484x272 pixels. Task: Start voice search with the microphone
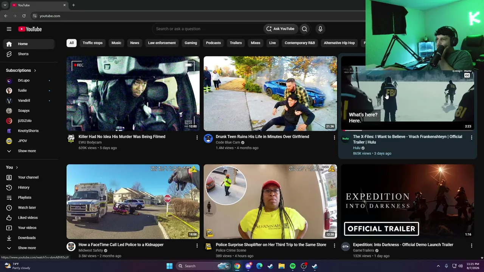[320, 29]
